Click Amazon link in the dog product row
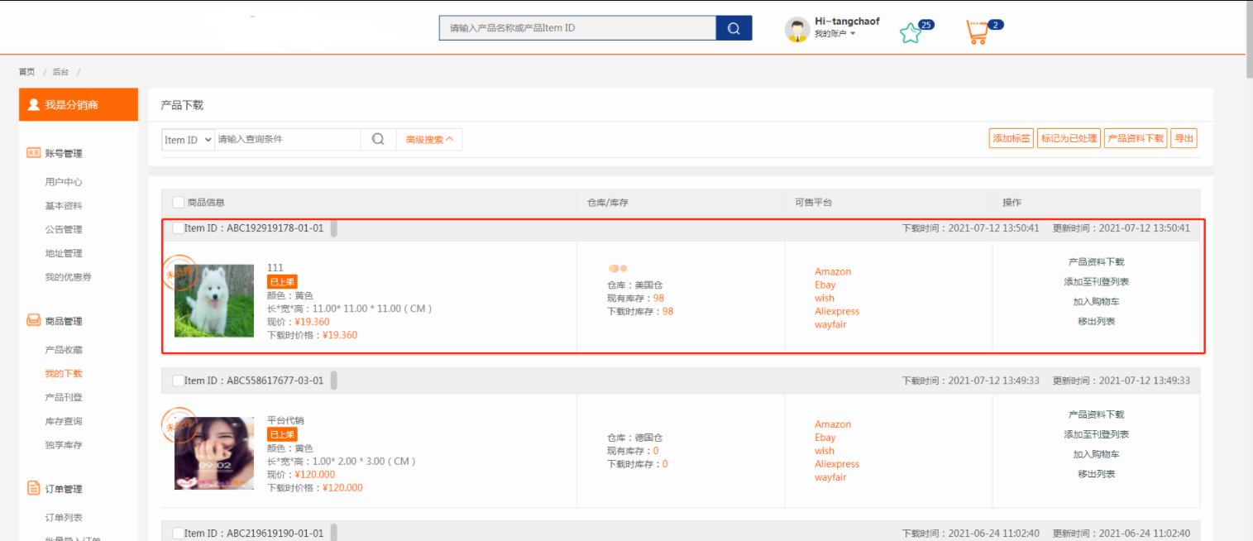Image resolution: width=1253 pixels, height=541 pixels. [833, 272]
